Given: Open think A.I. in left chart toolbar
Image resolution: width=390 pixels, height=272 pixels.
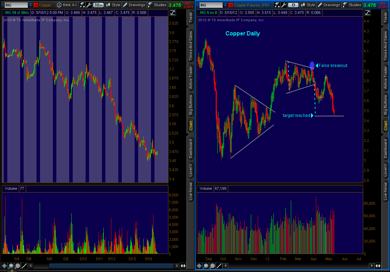Looking at the screenshot, I should click(x=67, y=5).
